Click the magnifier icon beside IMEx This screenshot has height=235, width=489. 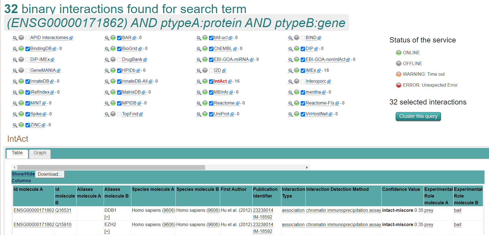point(291,70)
